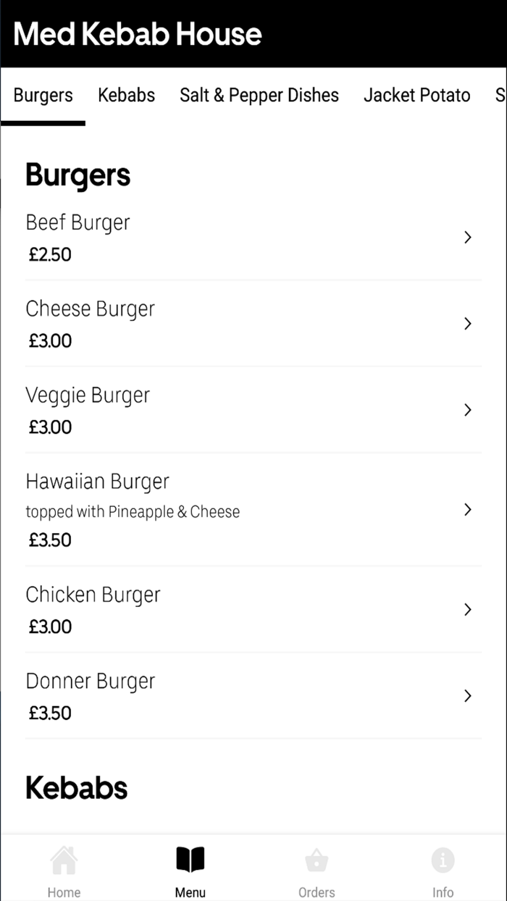Open the Chicken Burger chevron arrow
Image resolution: width=507 pixels, height=901 pixels.
pos(467,609)
